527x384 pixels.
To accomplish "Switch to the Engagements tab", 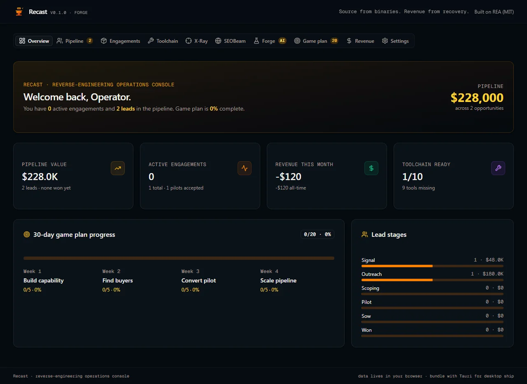I will (x=120, y=41).
